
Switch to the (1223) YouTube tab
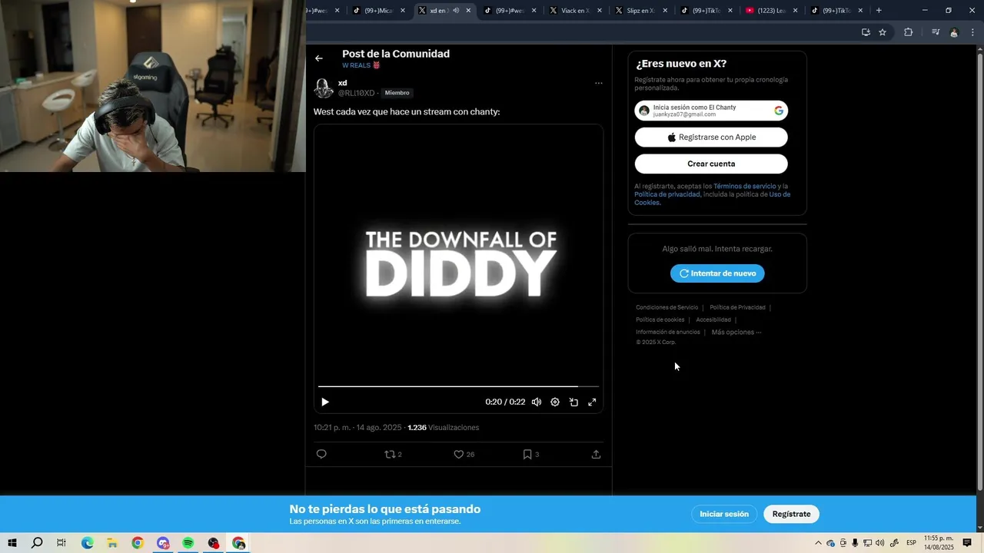[772, 11]
